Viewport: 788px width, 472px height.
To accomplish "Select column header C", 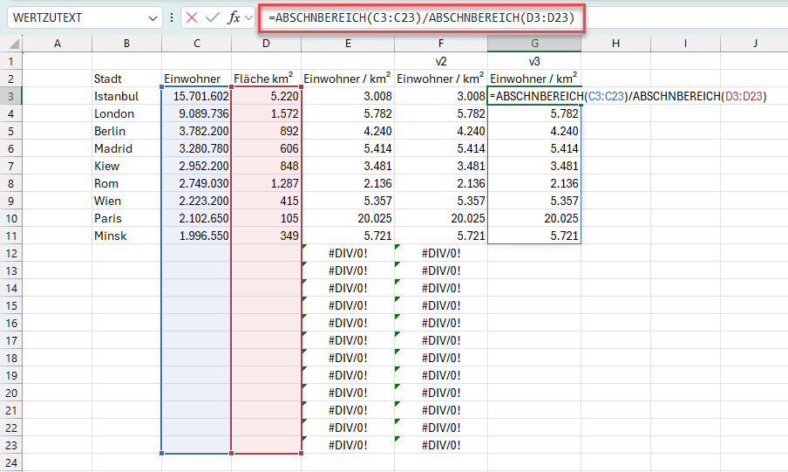I will point(197,44).
